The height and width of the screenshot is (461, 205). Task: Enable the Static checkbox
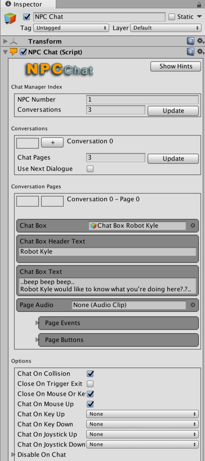click(x=172, y=17)
